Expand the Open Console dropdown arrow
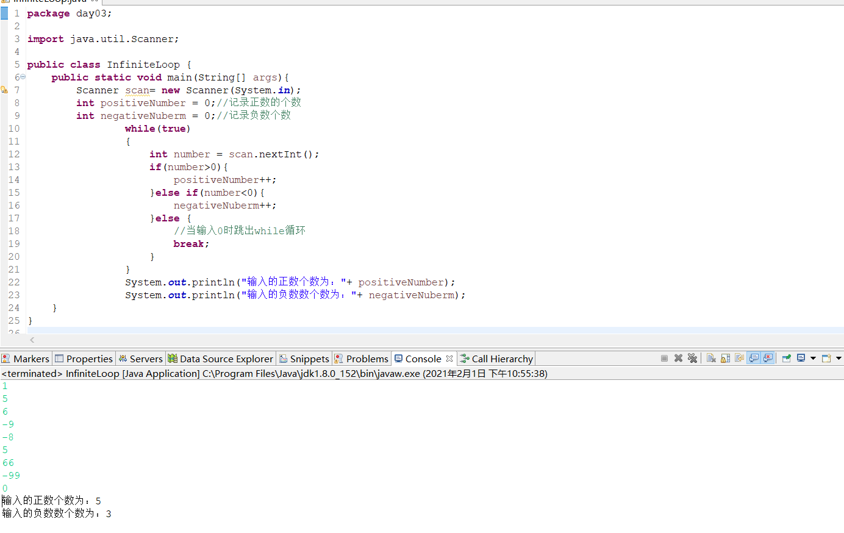 [x=839, y=359]
